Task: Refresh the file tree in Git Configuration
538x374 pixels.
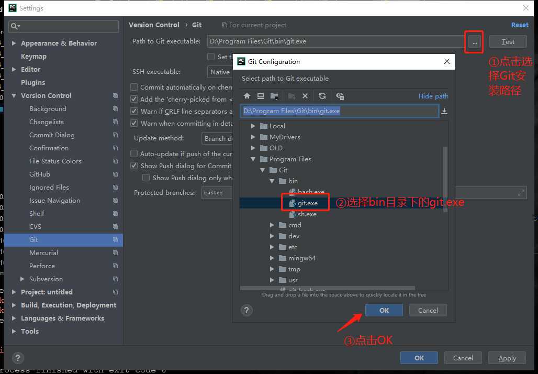Action: point(322,96)
